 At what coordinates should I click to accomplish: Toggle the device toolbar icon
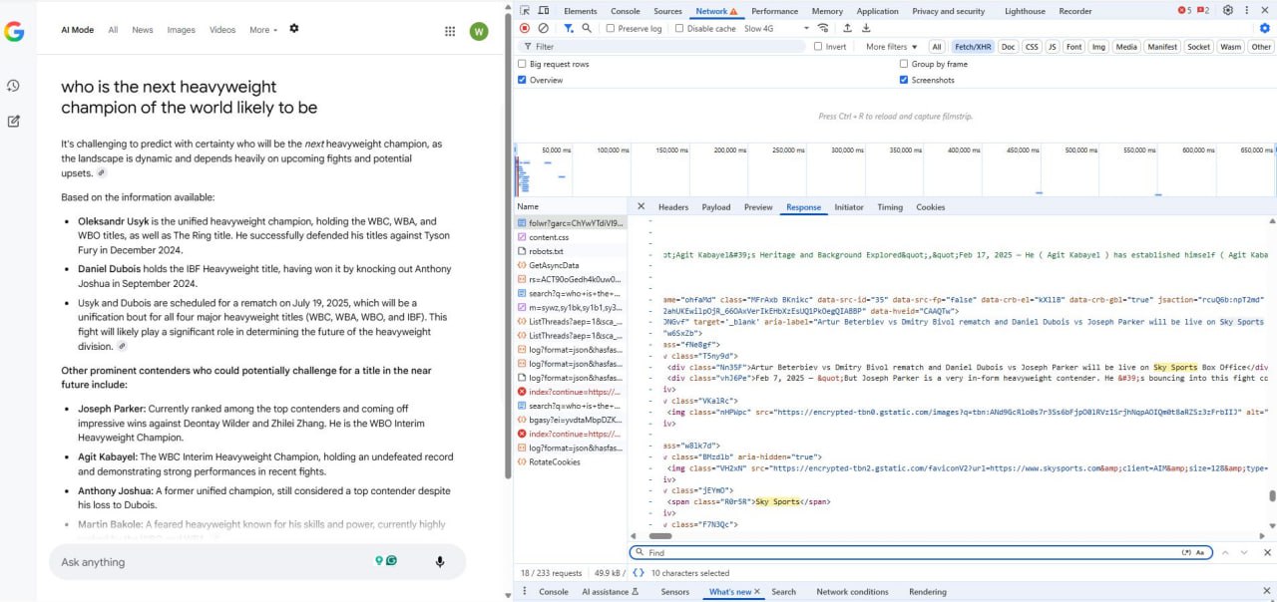[x=544, y=11]
